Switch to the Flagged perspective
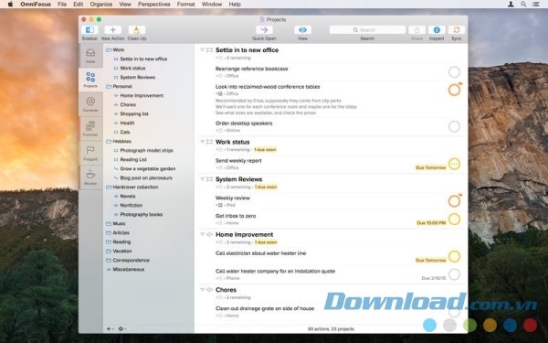548x343 pixels. (x=90, y=153)
